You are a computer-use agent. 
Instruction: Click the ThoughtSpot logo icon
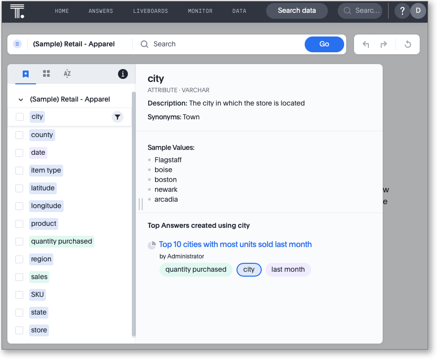[x=17, y=11]
